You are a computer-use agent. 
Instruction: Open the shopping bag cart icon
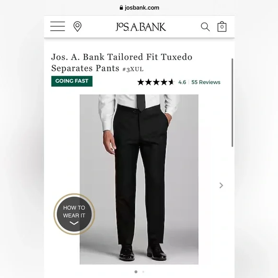(222, 26)
